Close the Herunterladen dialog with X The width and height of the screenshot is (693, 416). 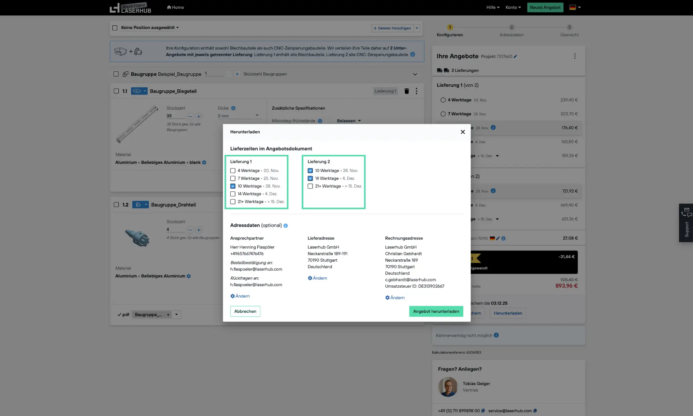[462, 132]
